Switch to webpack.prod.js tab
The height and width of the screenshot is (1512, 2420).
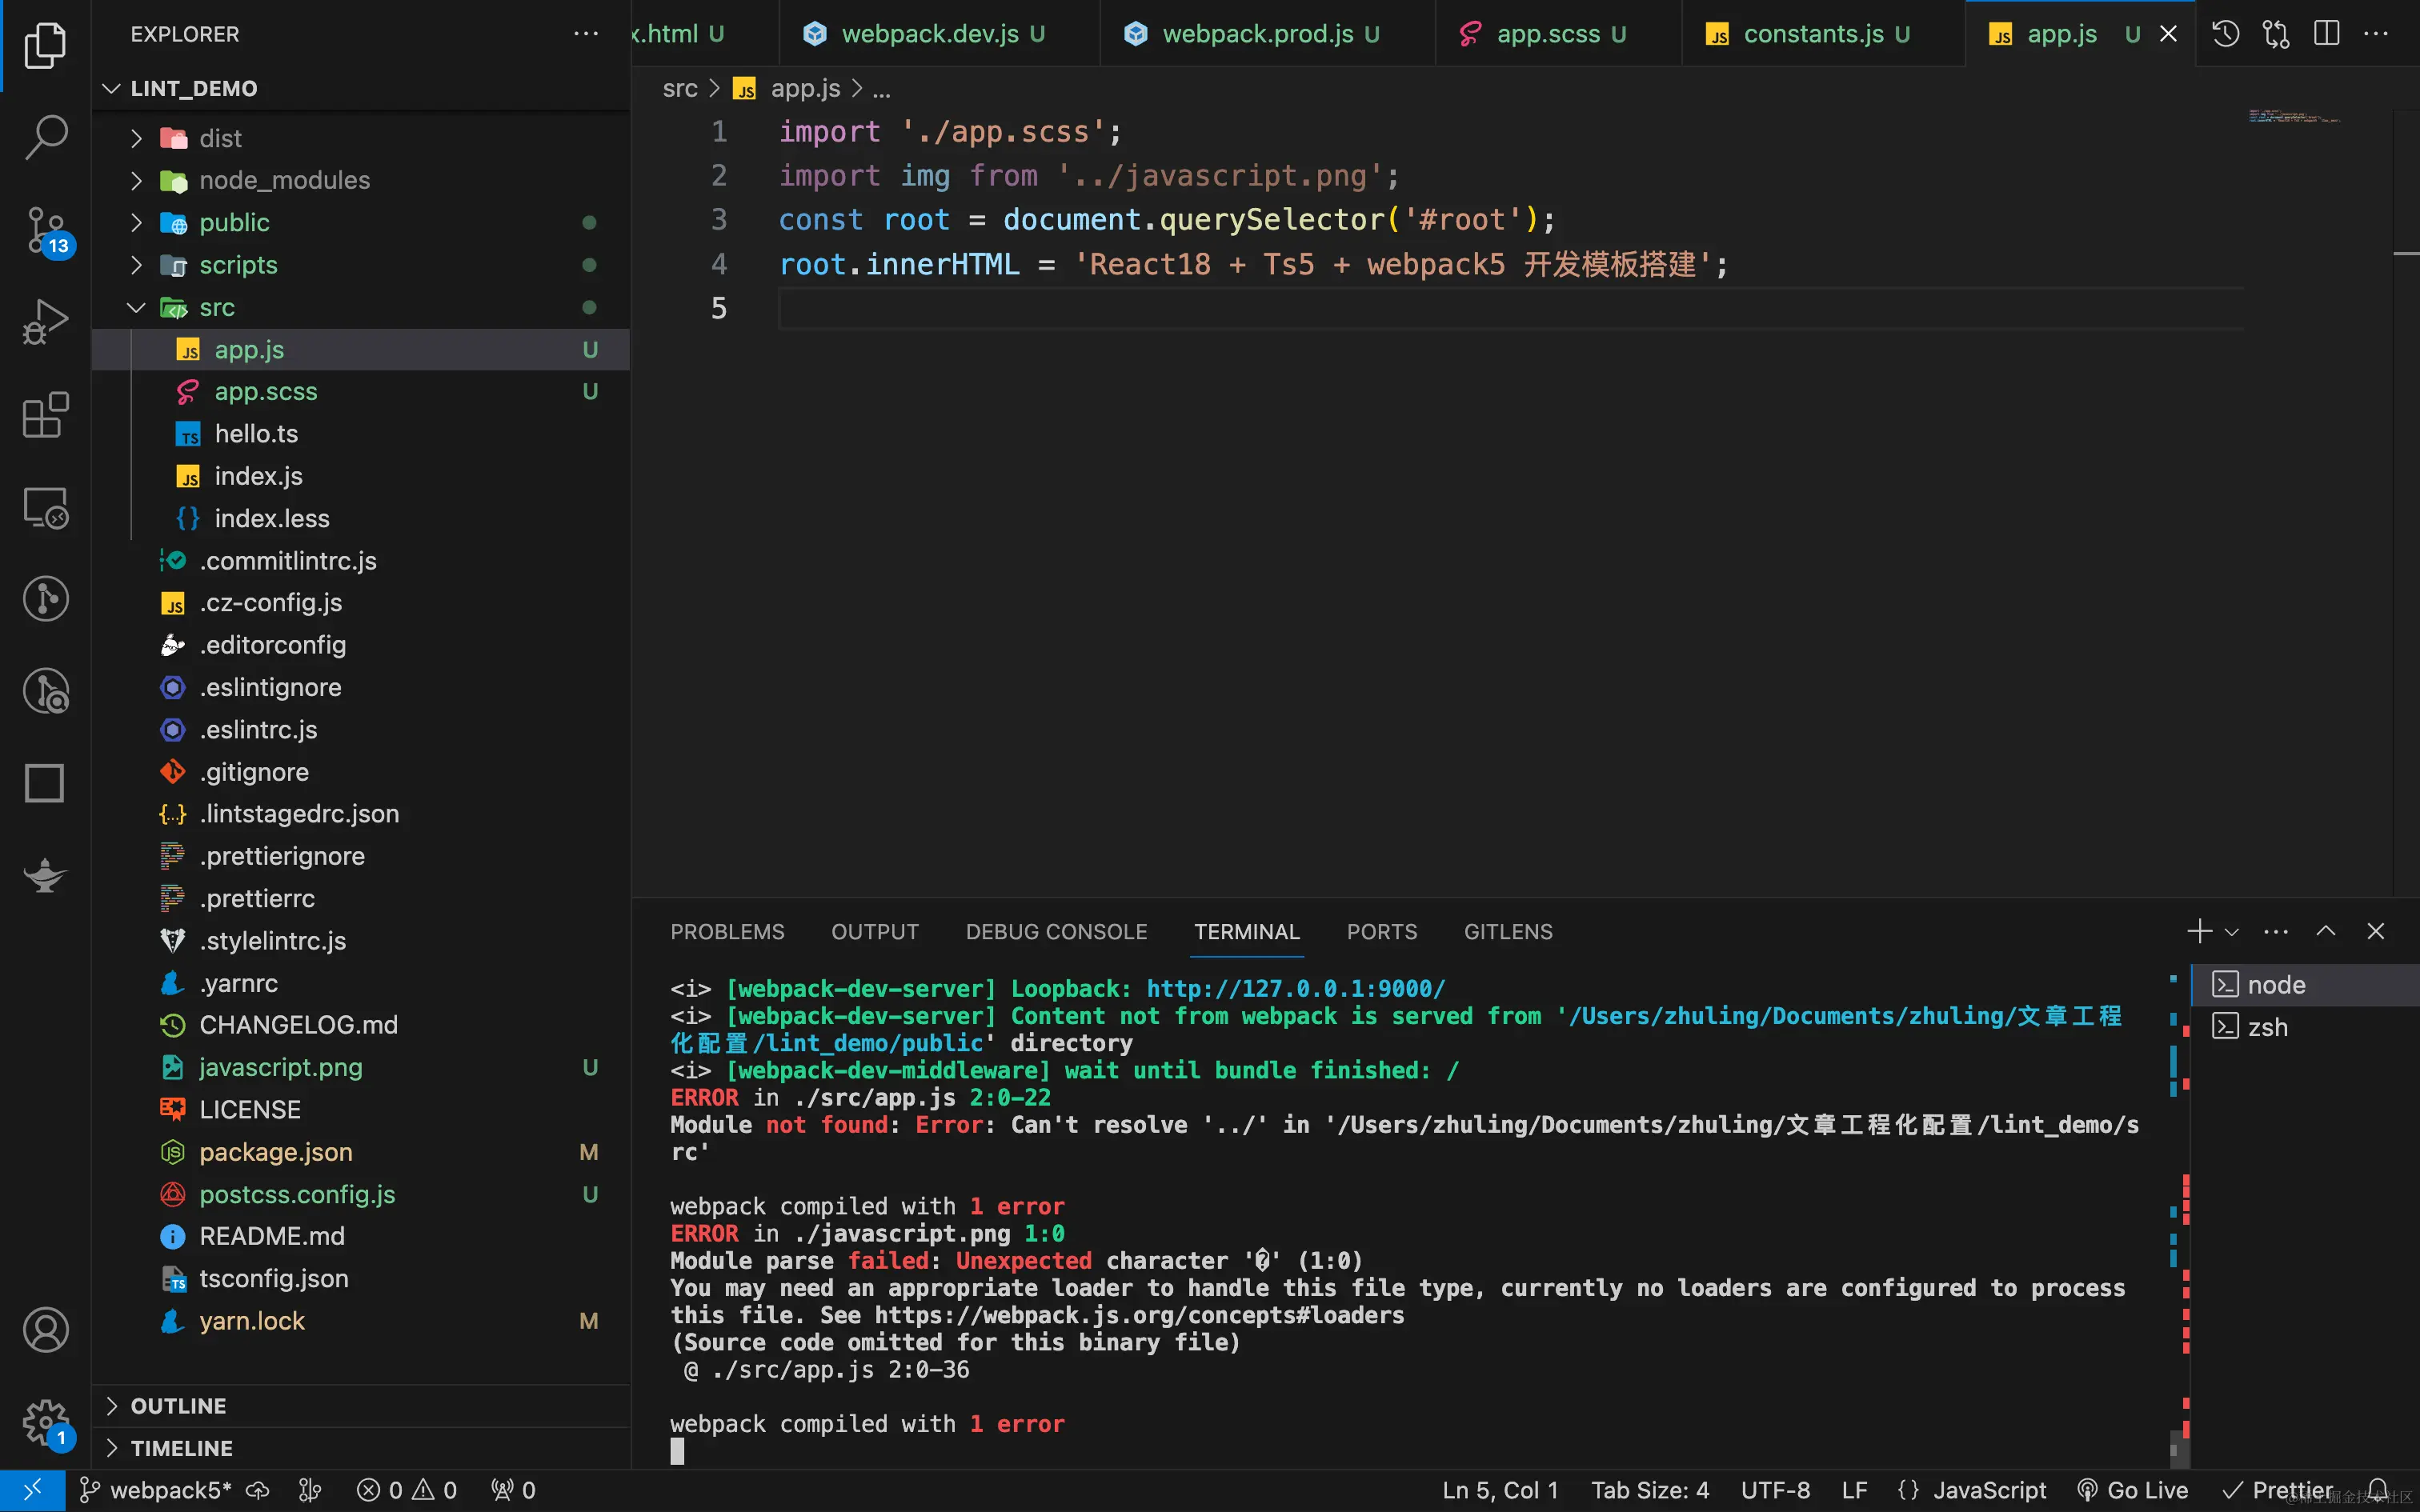1267,34
